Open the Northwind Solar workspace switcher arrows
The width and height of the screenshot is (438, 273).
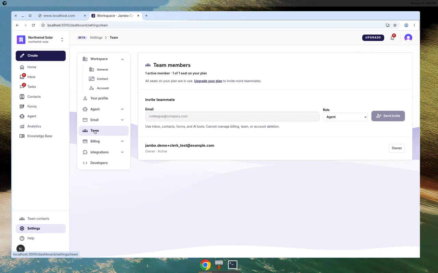click(62, 40)
